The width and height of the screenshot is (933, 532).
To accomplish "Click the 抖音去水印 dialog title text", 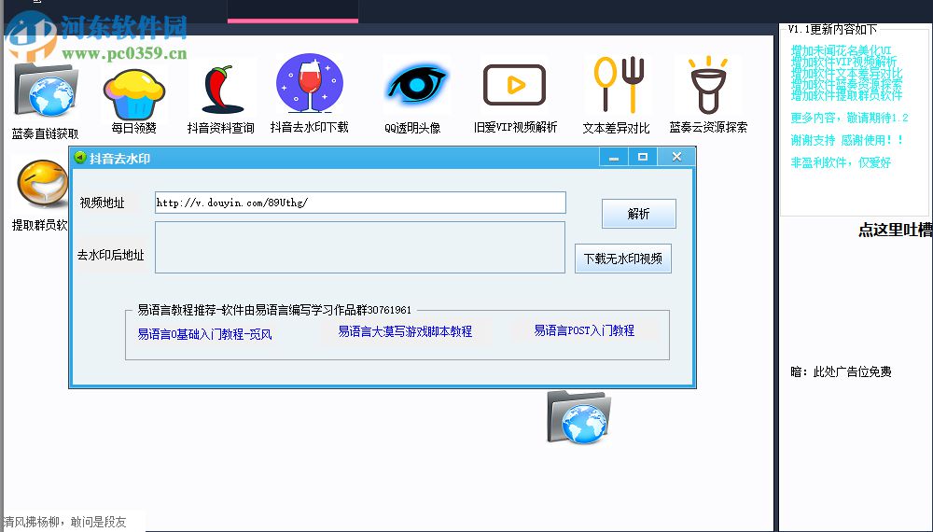I will (x=119, y=159).
